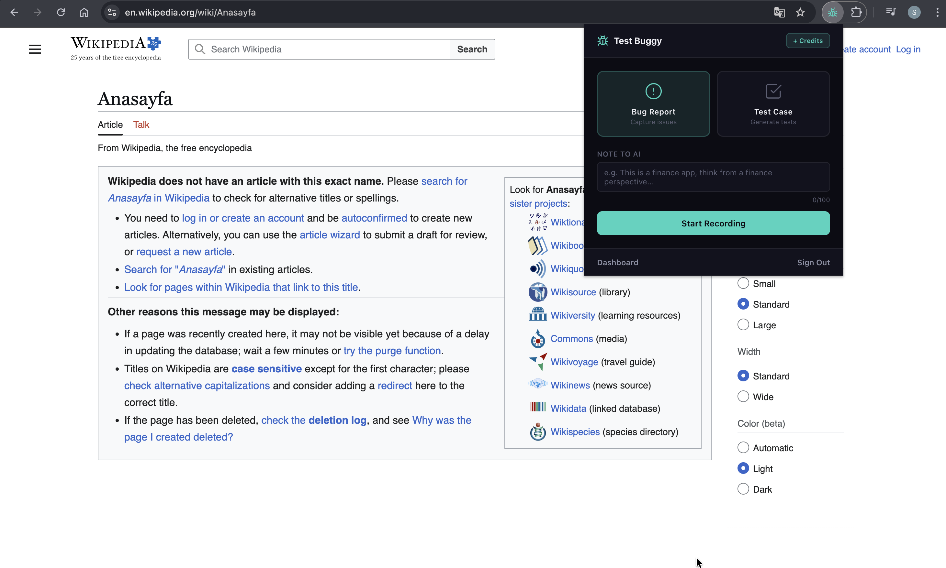Select the Large text size radio
The width and height of the screenshot is (946, 568).
[x=743, y=324]
